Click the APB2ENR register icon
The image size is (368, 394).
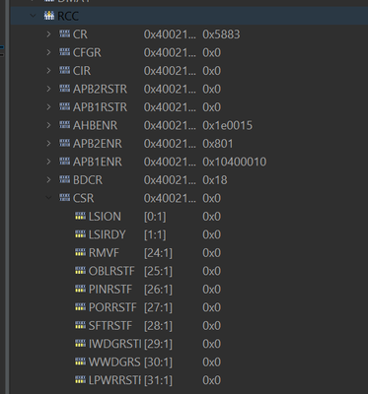point(64,143)
